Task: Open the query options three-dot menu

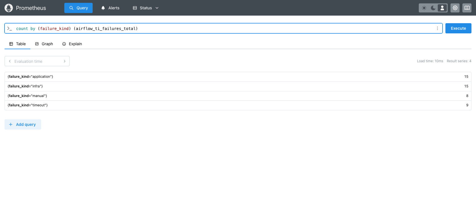Action: click(x=437, y=28)
